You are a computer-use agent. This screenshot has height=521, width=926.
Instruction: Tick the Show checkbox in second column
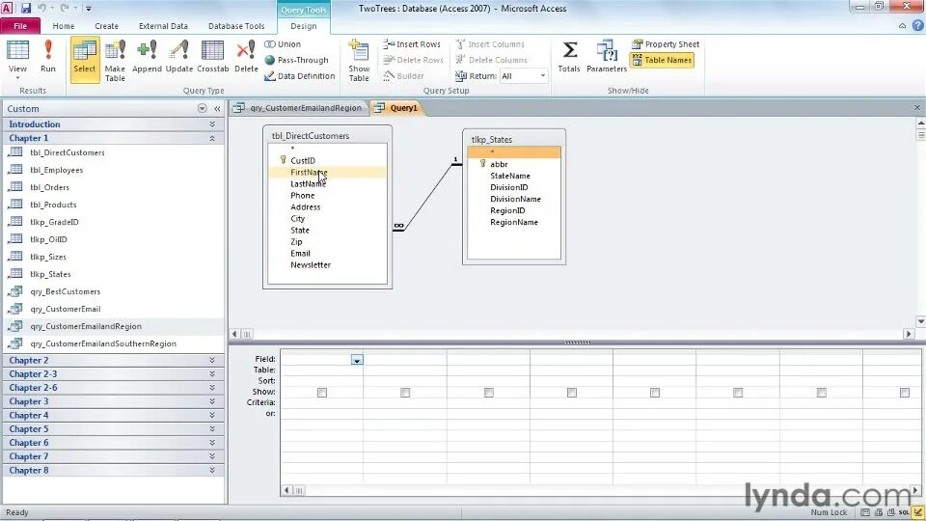(x=405, y=393)
